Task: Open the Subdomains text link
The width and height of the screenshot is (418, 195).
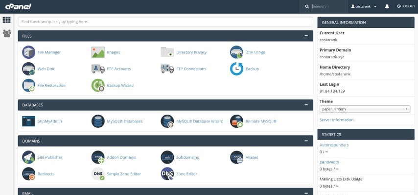Action: (x=187, y=157)
